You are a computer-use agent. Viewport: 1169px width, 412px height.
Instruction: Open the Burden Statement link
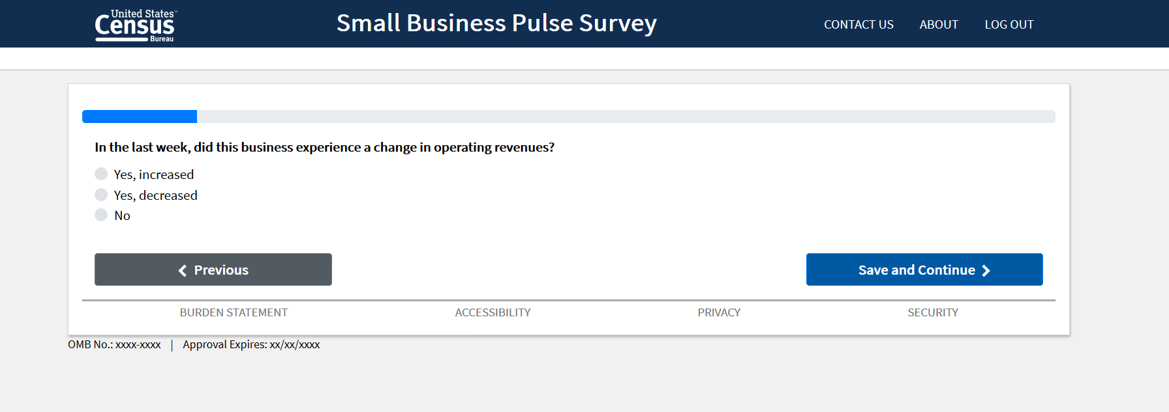point(234,312)
